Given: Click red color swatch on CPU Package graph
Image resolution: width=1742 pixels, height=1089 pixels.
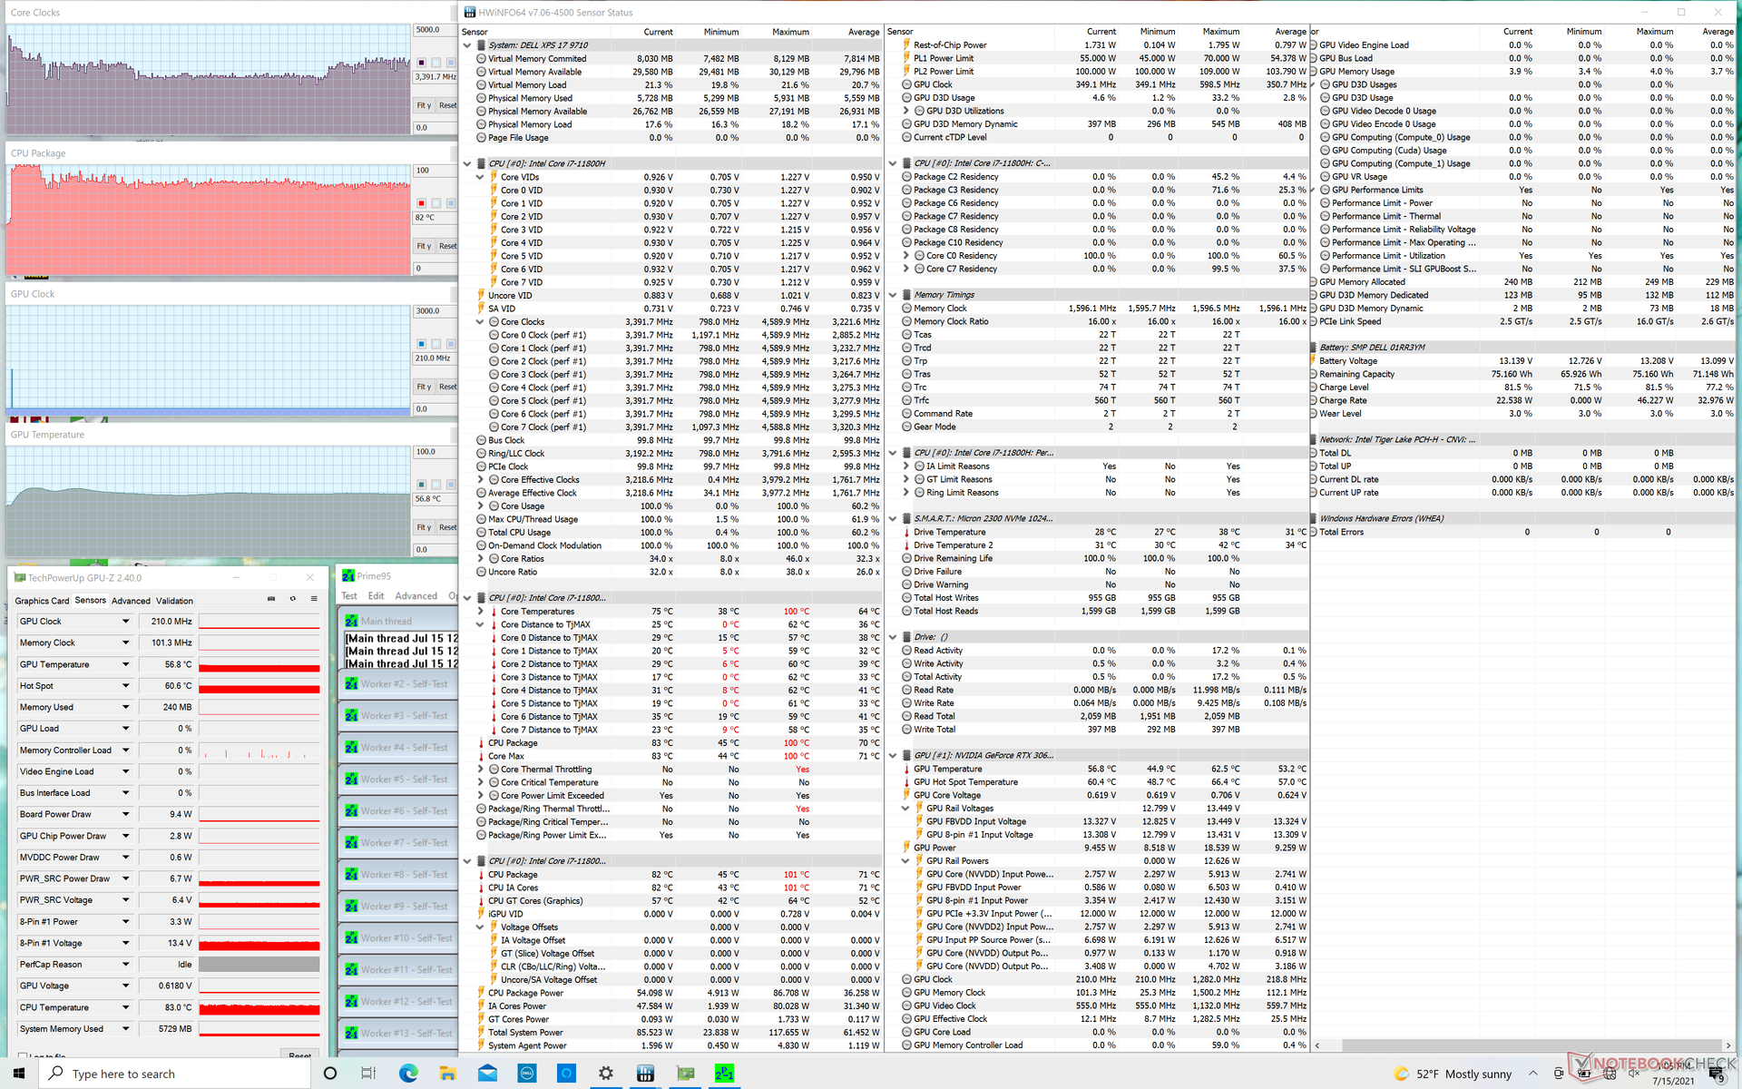Looking at the screenshot, I should click(421, 203).
